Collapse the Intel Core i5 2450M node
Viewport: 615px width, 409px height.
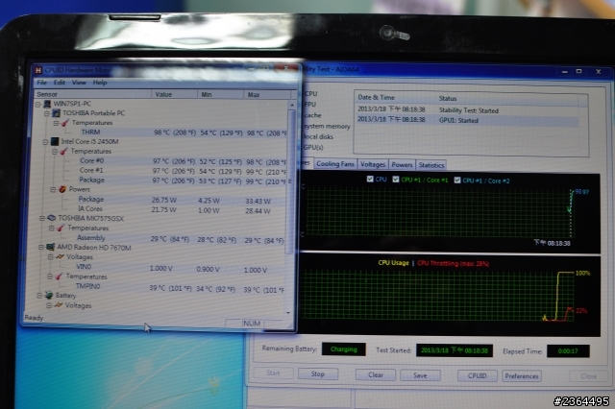(45, 142)
